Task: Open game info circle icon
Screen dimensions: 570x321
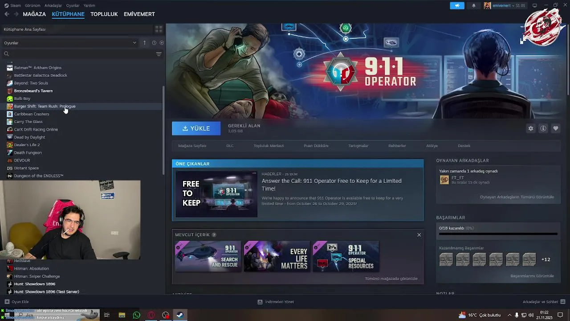Action: tap(543, 128)
